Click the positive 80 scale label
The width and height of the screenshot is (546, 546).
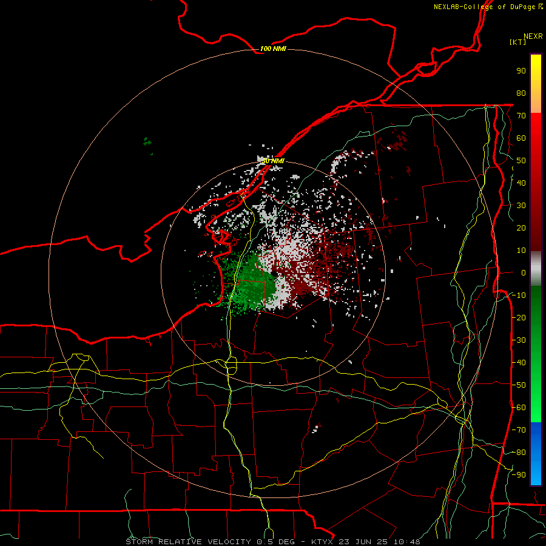521,93
